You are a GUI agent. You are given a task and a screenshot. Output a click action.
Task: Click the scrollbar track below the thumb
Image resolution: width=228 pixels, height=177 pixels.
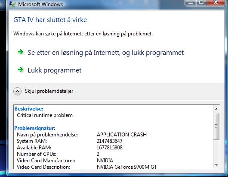coord(216,151)
